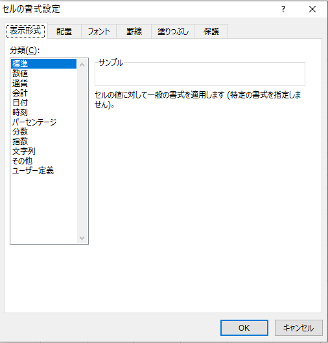Open the 塗りつぶし tab

click(173, 31)
